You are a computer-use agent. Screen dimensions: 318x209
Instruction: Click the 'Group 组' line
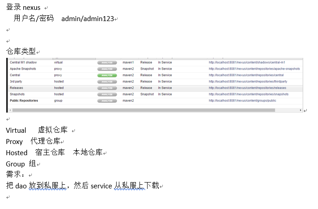click(x=21, y=163)
